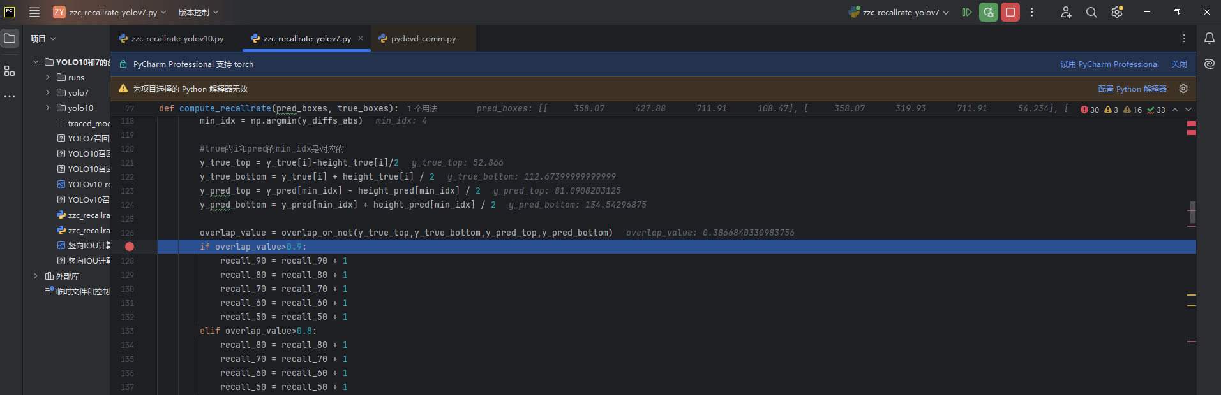Toggle breakpoint at line 128
The width and height of the screenshot is (1221, 395).
[128, 261]
